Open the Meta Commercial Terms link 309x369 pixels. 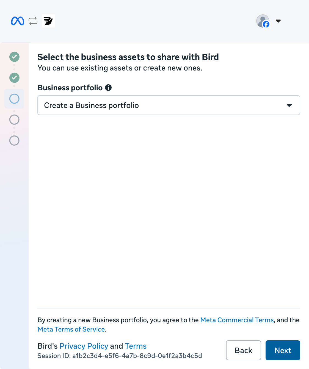237,320
